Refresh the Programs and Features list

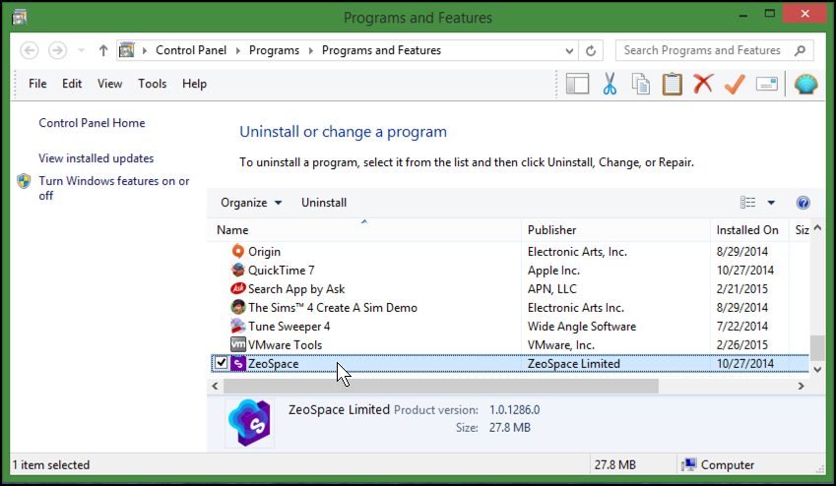[591, 50]
